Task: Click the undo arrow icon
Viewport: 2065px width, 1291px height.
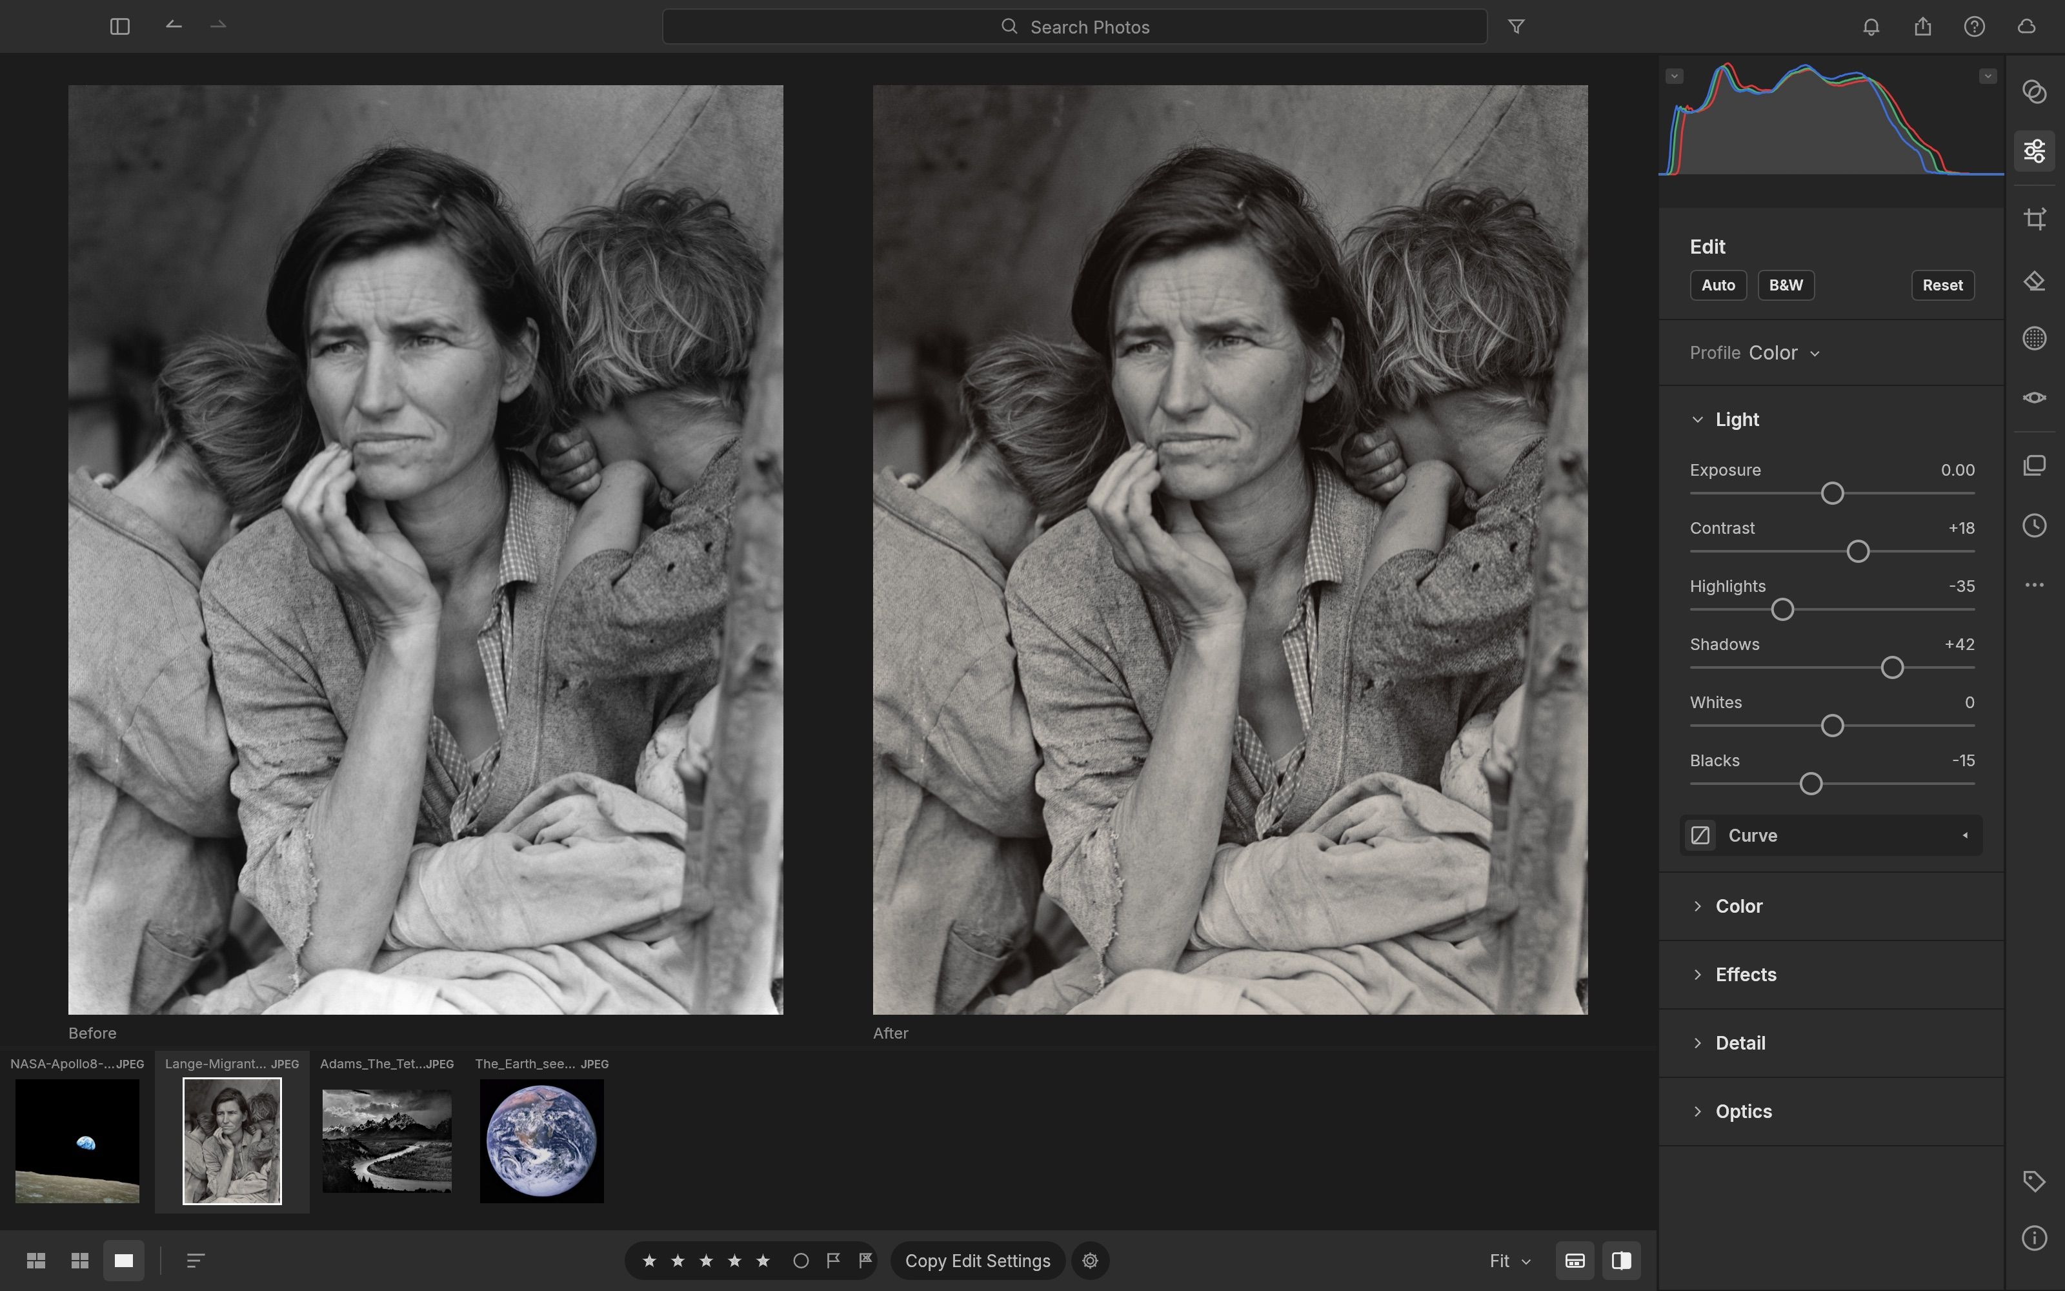Action: pos(173,26)
